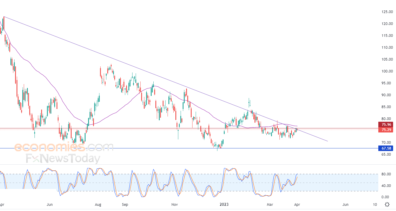Click the 115.00 price axis value
The width and height of the screenshot is (396, 211).
pyautogui.click(x=387, y=36)
